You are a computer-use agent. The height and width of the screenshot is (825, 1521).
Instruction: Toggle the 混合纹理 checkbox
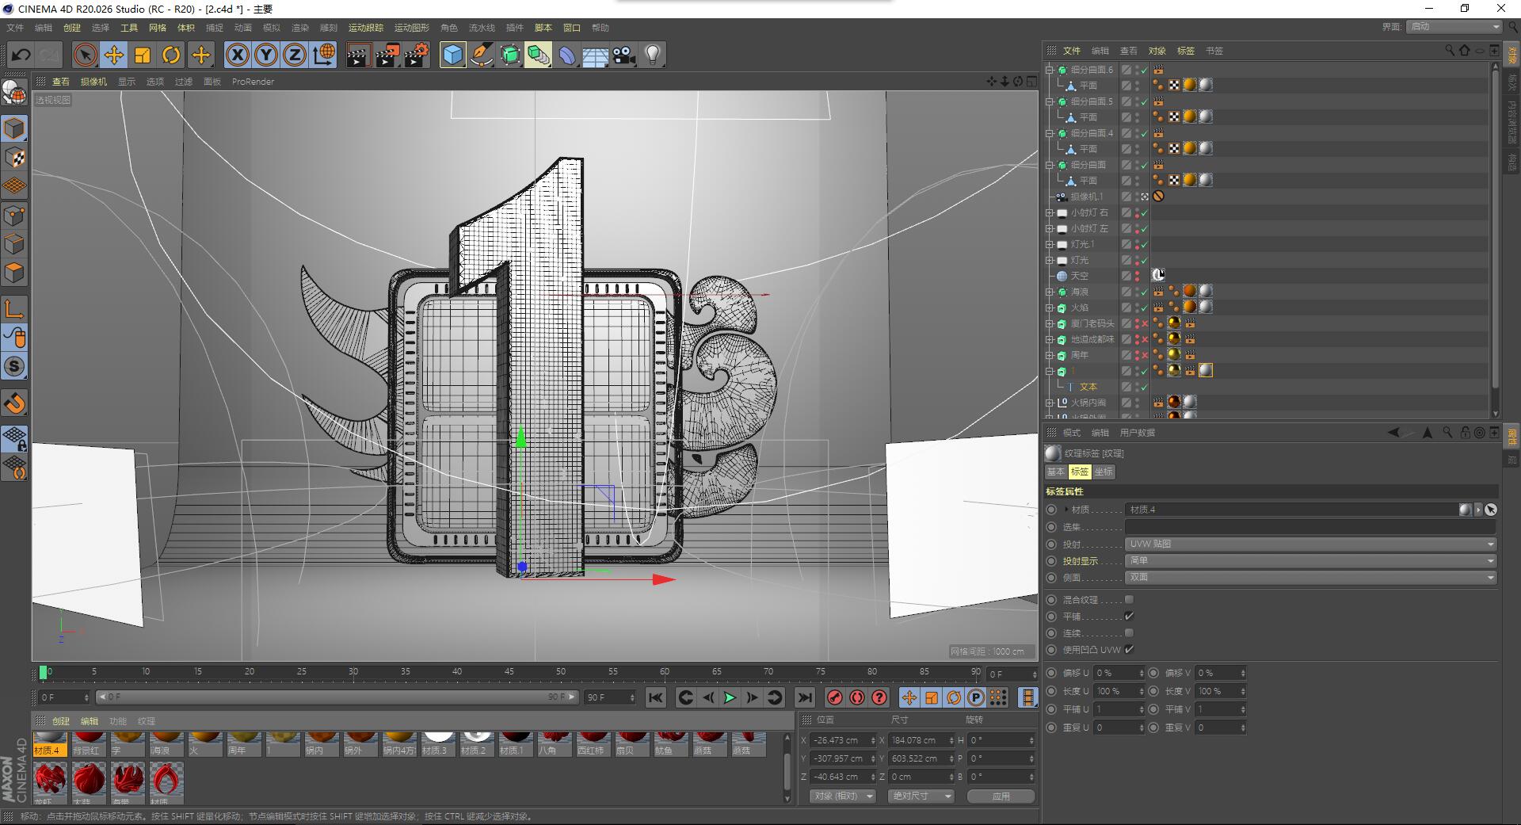(x=1129, y=600)
